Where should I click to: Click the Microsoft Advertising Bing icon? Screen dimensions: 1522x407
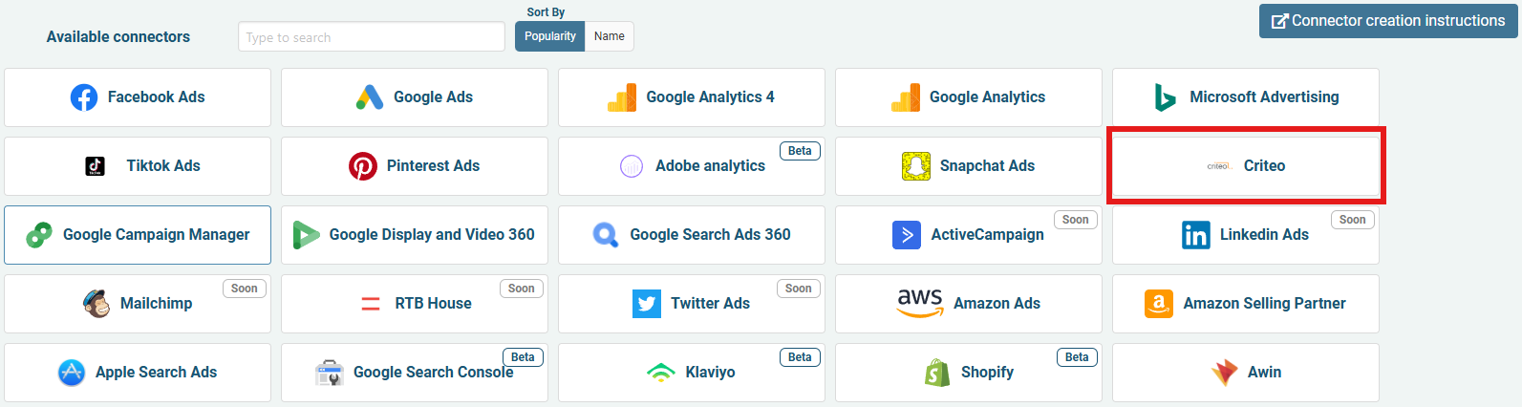point(1165,97)
